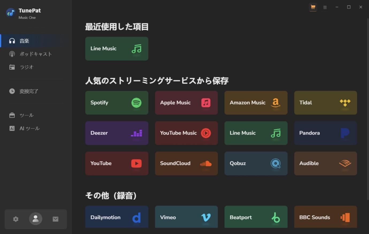Viewport: 369px width, 234px height.
Task: Choose Qobuz text label
Action: [x=238, y=163]
